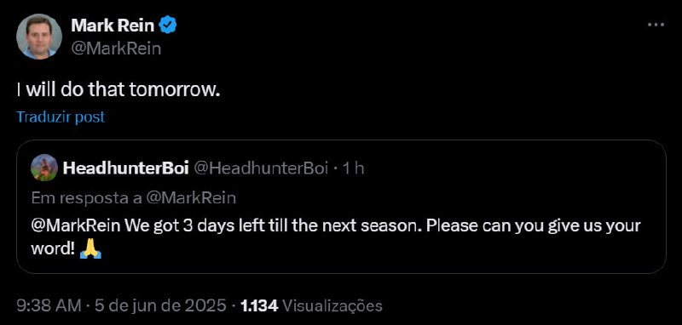Open the three-dot more options menu

(656, 26)
